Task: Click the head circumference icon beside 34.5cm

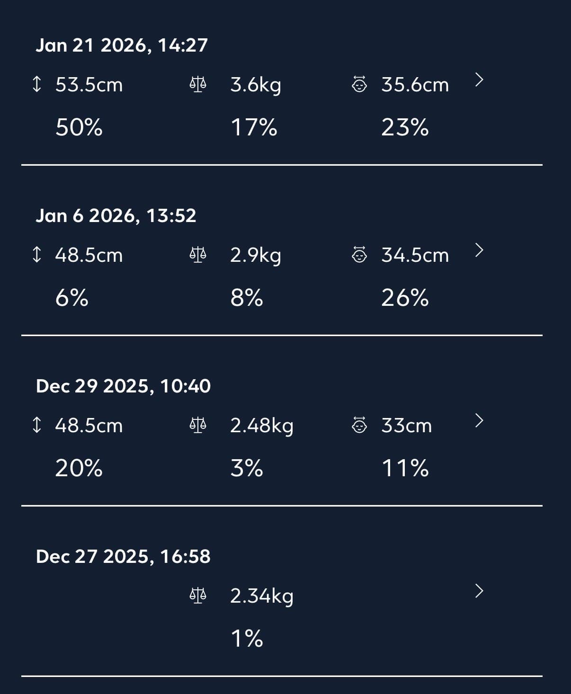Action: (x=359, y=255)
